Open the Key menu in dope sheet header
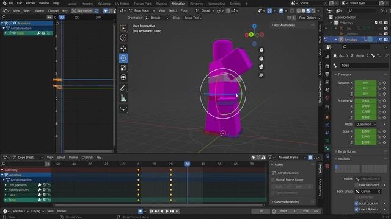This screenshot has width=391, height=219. point(99,158)
